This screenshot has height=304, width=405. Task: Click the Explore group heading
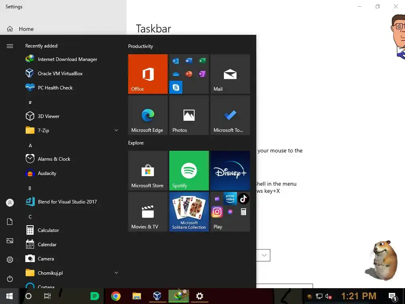tap(136, 142)
